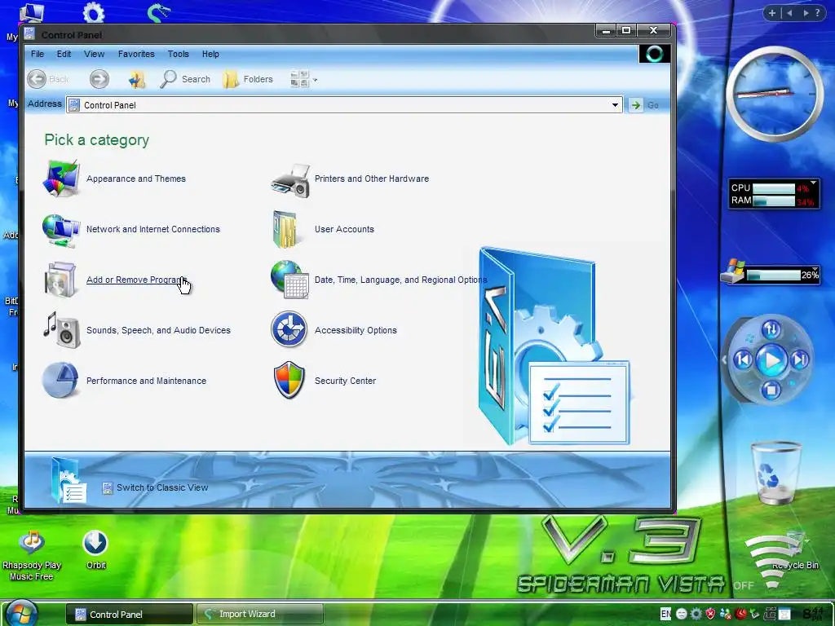Click the Start orb button
The width and height of the screenshot is (835, 626).
(21, 612)
